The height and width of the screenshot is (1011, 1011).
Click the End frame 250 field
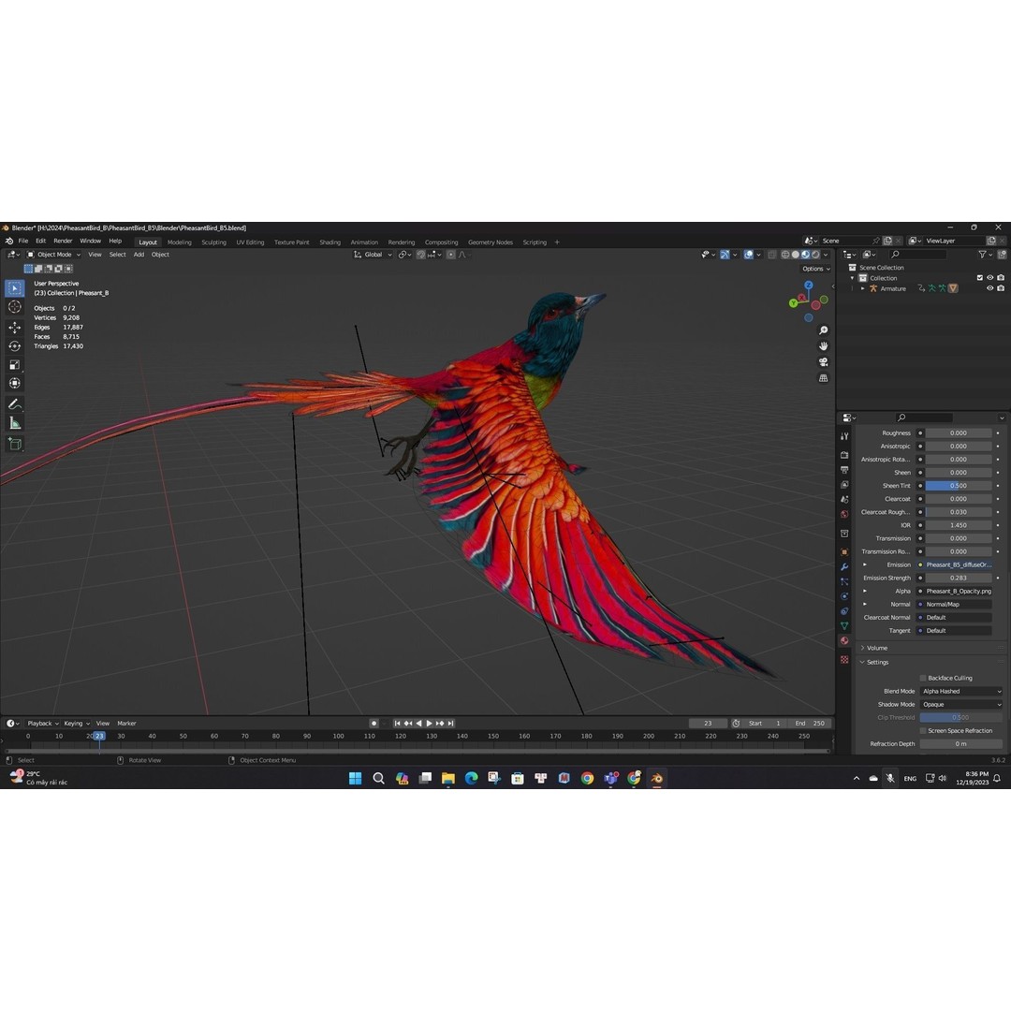[810, 724]
